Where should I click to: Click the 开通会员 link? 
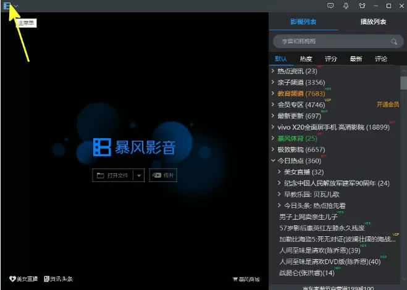point(388,104)
